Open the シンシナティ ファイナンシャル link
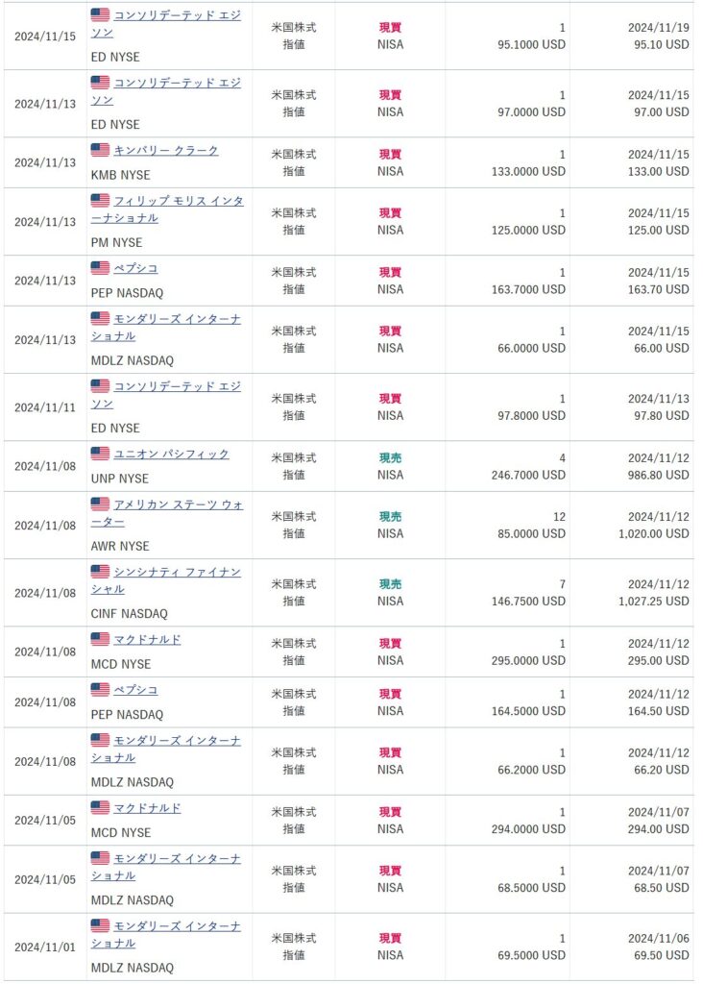 (177, 573)
